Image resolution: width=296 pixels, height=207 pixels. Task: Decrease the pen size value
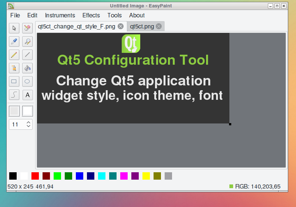[28, 126]
